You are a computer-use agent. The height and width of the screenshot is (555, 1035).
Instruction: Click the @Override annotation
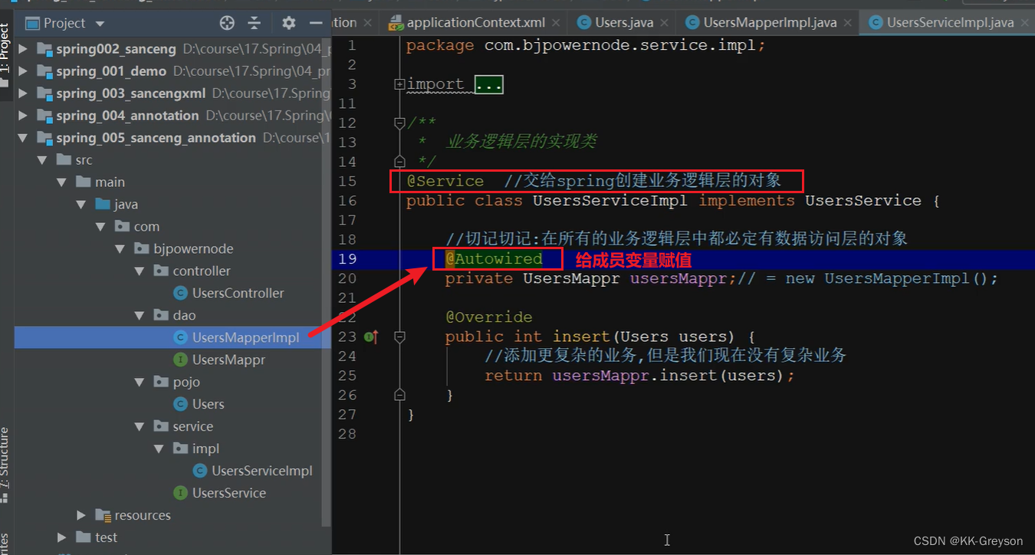pos(488,317)
